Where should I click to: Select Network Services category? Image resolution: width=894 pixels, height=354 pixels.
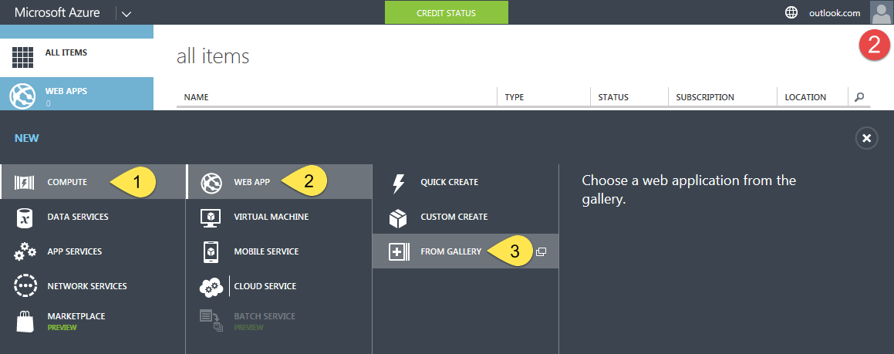tap(93, 286)
